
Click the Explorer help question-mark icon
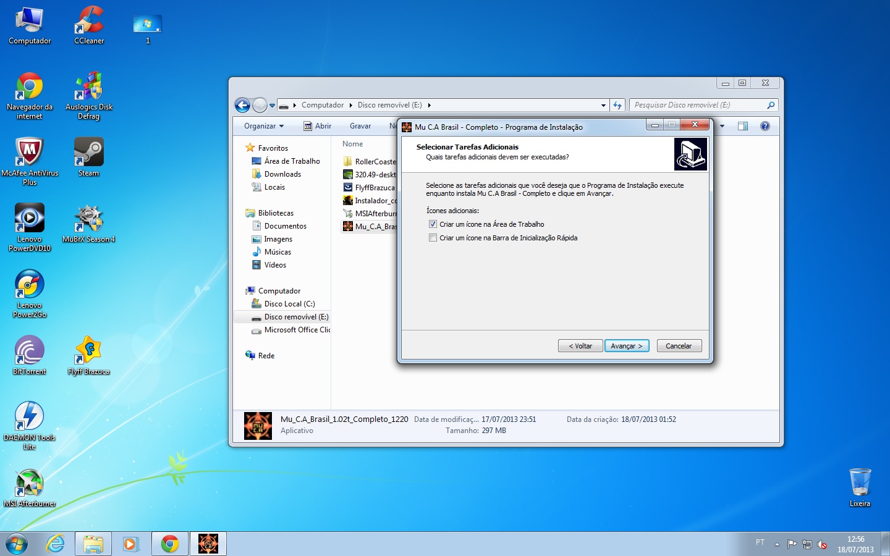pyautogui.click(x=765, y=126)
